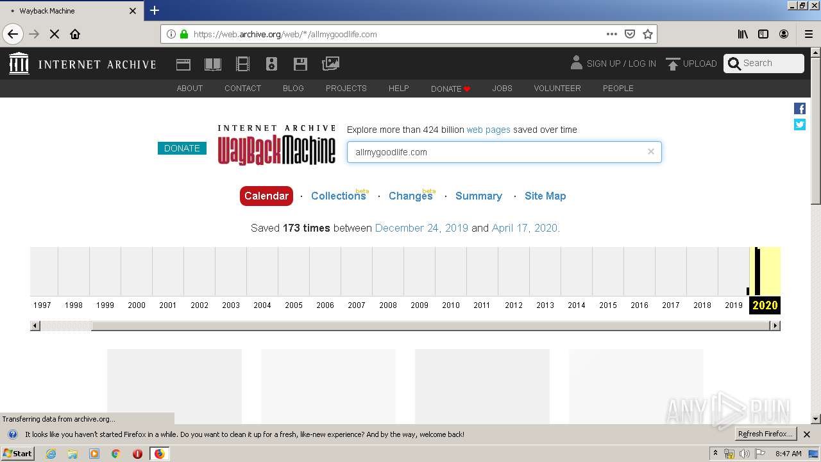Image resolution: width=821 pixels, height=462 pixels.
Task: Select year 2010 on the timeline
Action: pyautogui.click(x=451, y=305)
